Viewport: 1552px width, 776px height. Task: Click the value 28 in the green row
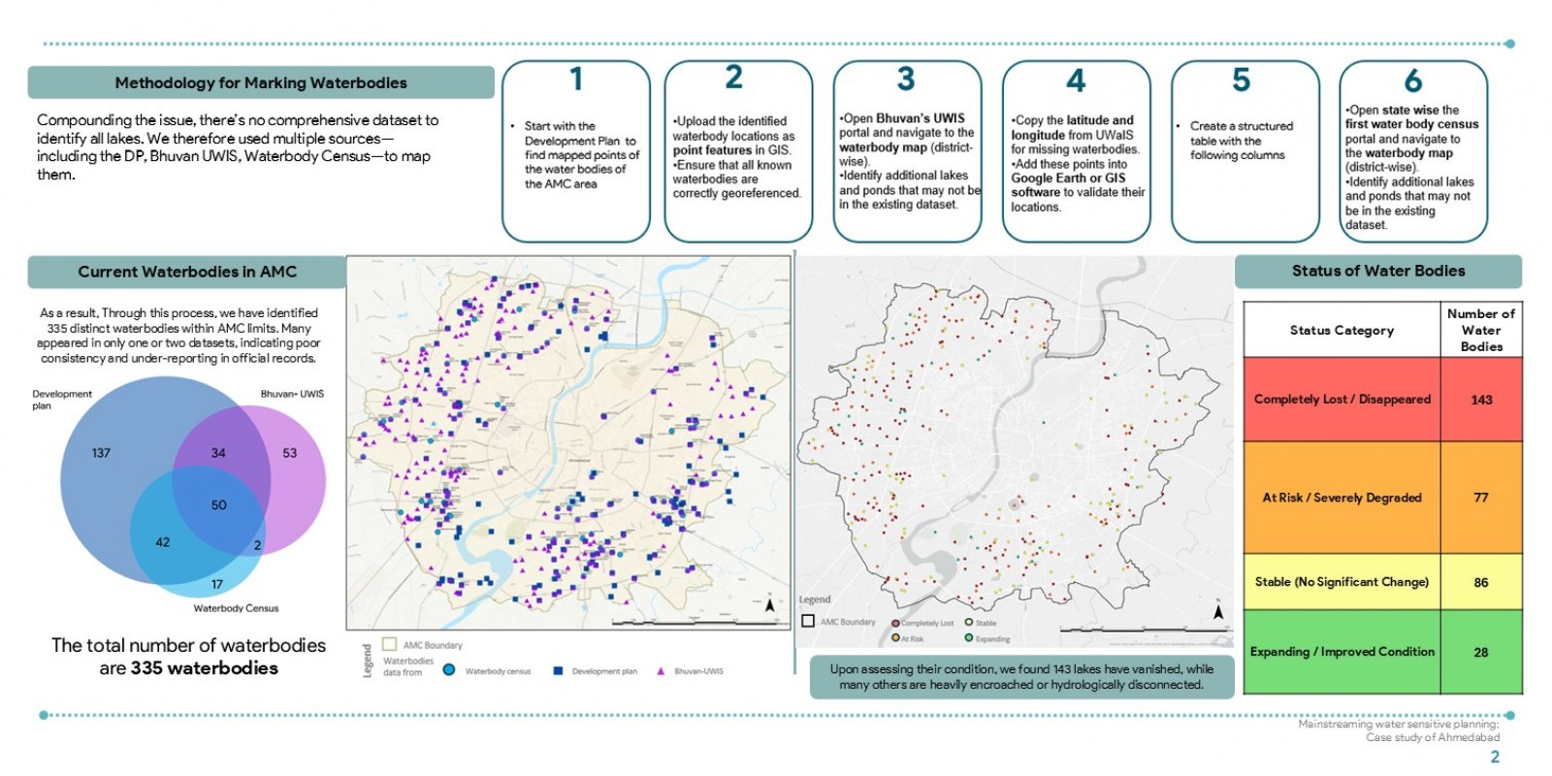click(x=1481, y=653)
